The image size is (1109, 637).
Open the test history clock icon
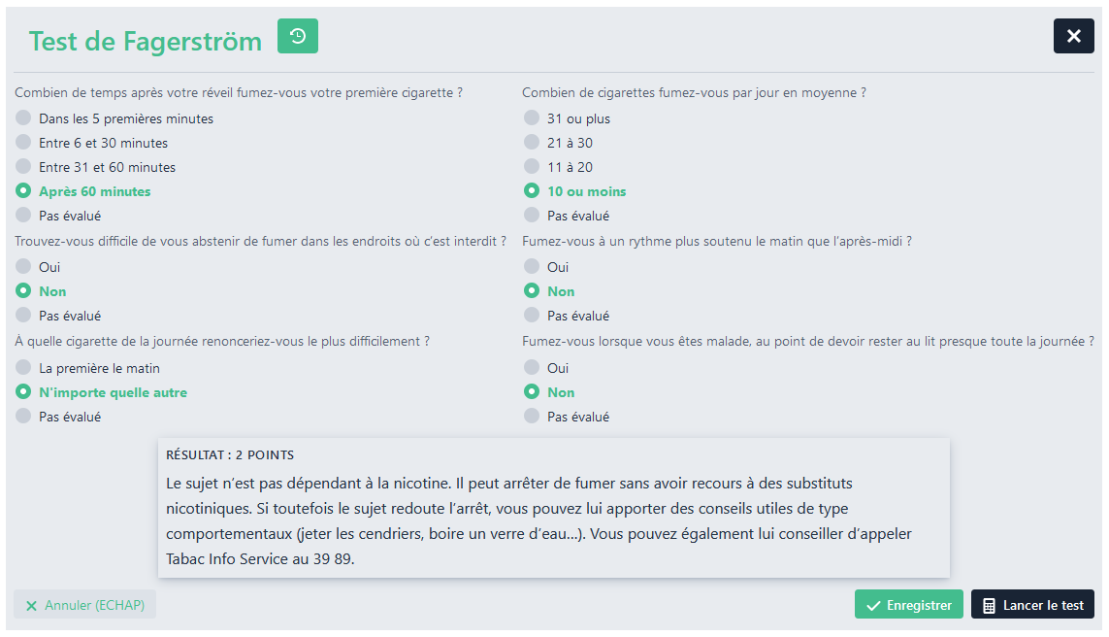tap(298, 37)
